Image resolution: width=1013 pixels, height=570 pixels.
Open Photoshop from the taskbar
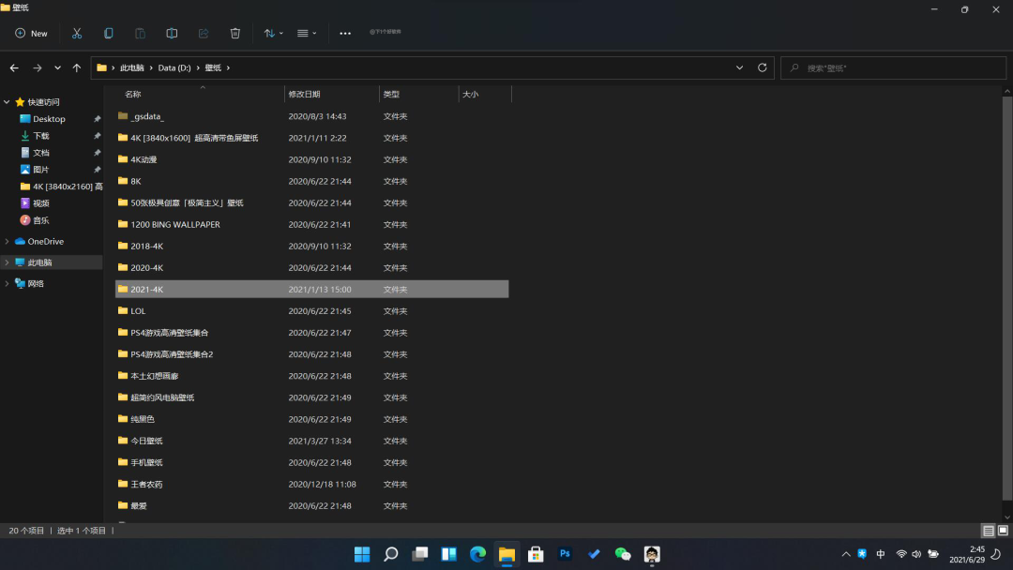point(565,554)
